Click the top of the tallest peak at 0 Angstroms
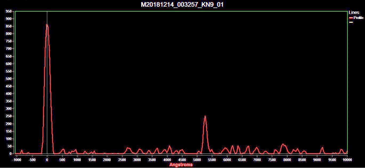 [47, 25]
